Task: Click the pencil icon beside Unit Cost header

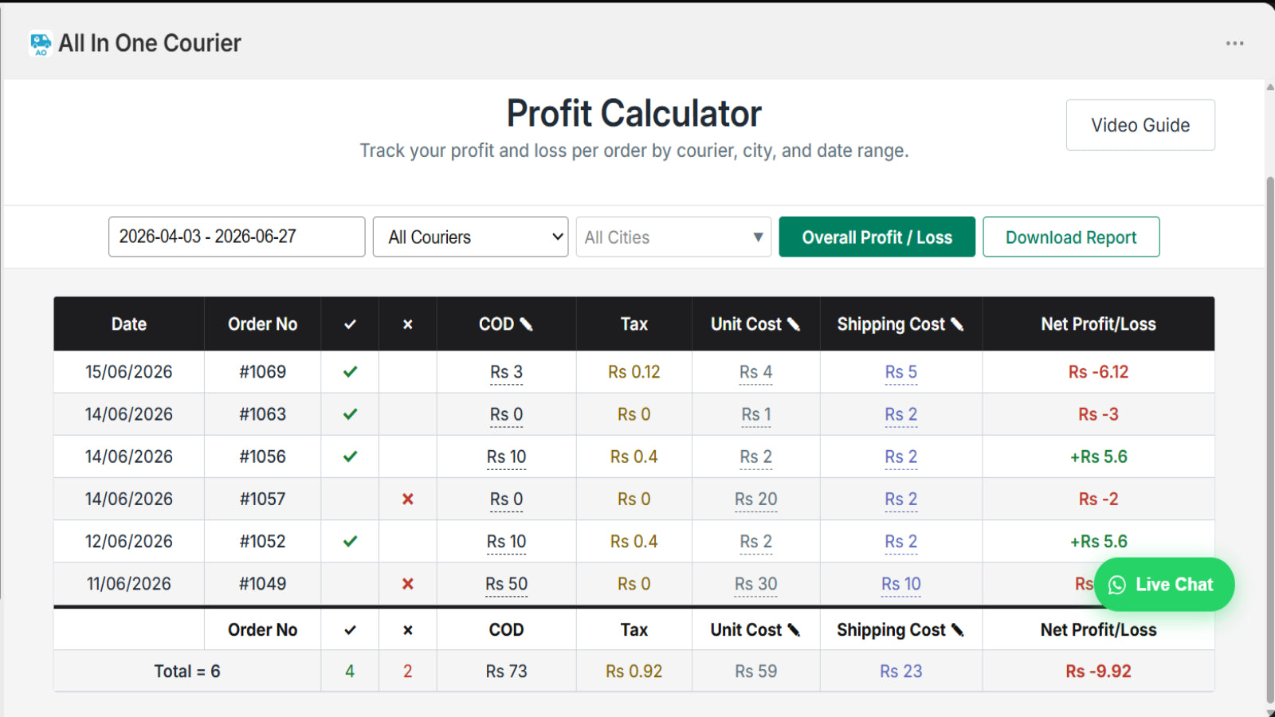Action: (x=793, y=324)
